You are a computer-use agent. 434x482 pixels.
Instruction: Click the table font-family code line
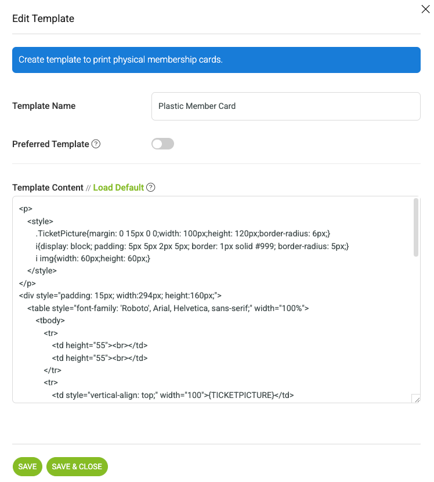pyautogui.click(x=168, y=308)
